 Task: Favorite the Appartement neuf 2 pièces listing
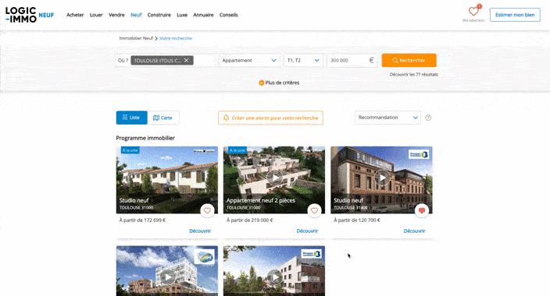pyautogui.click(x=314, y=210)
